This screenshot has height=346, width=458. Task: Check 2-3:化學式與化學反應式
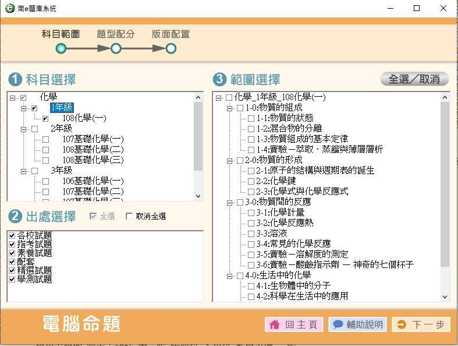tap(251, 192)
